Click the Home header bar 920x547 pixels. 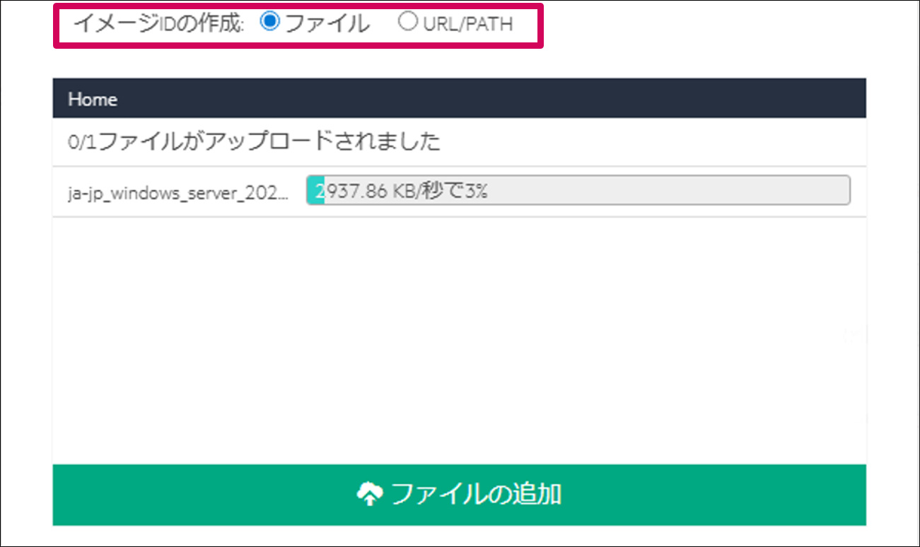(459, 99)
